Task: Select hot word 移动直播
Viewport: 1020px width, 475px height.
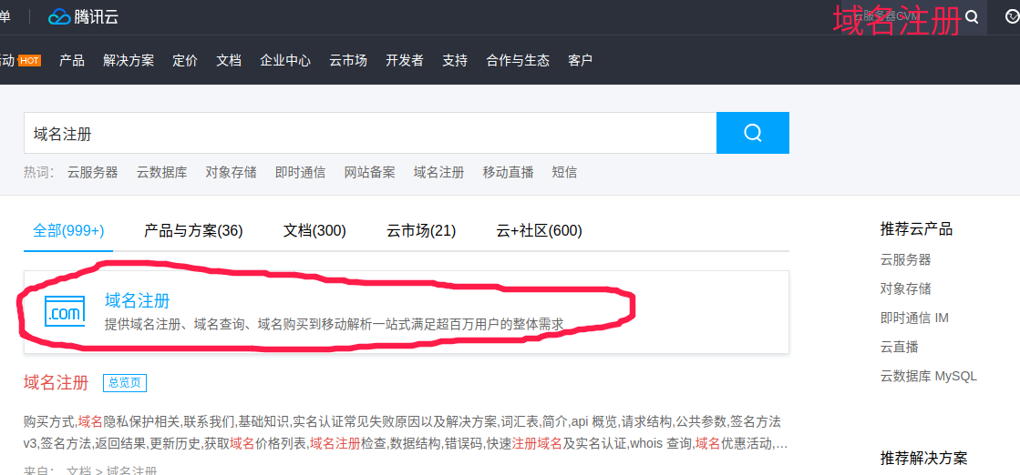Action: click(x=508, y=172)
